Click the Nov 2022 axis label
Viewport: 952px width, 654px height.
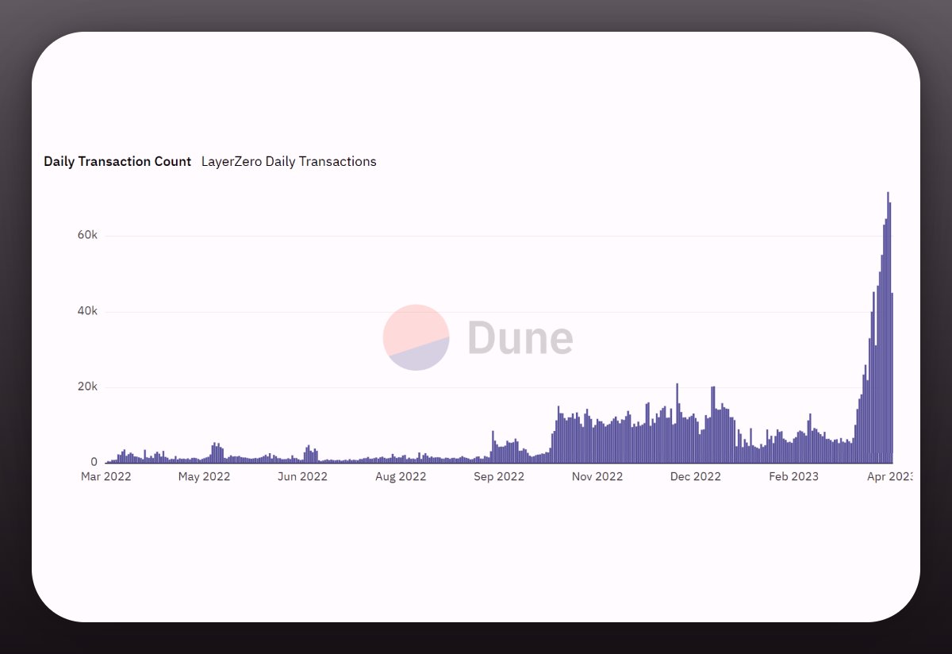pos(597,476)
